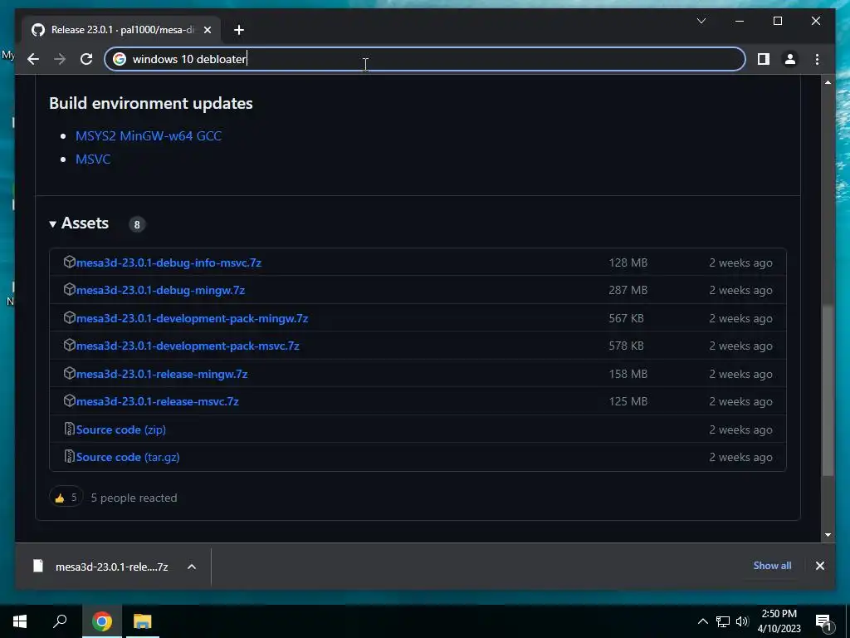Click the 125 MB size text
This screenshot has width=850, height=638.
(628, 401)
